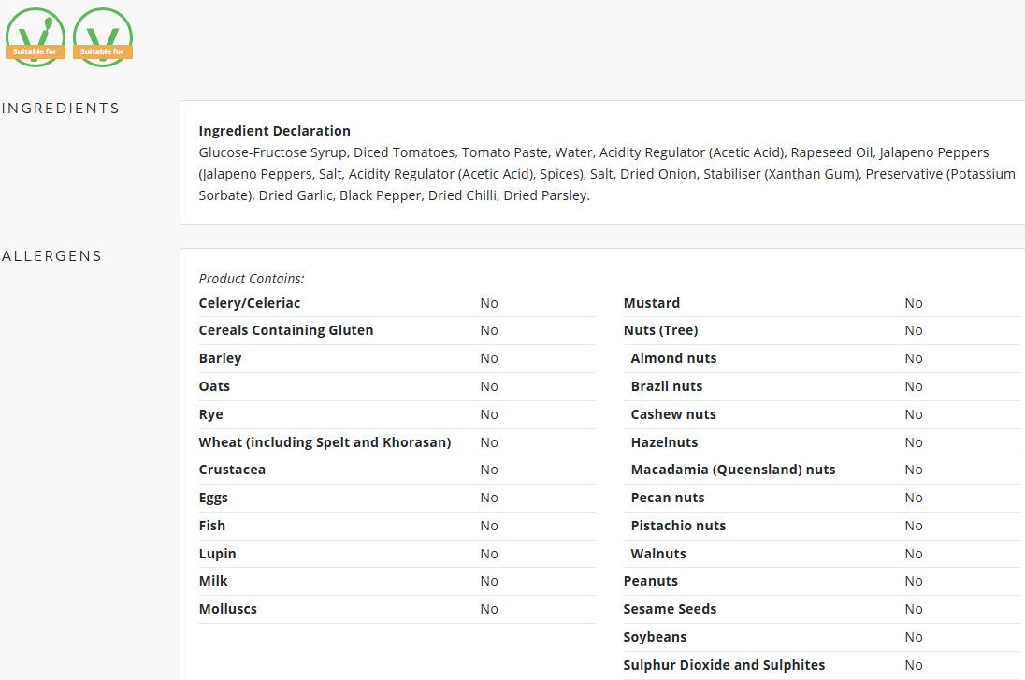The image size is (1025, 680).
Task: Select the Pistachio nuts entry
Action: [x=679, y=526]
